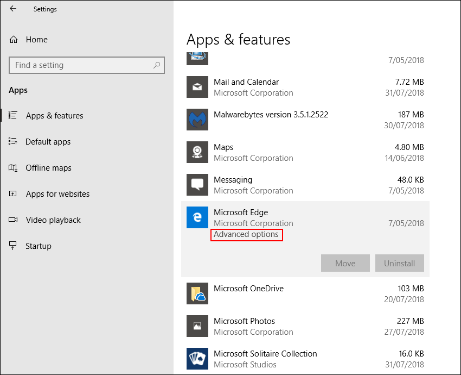
Task: Click the Maps app icon
Action: point(197,152)
